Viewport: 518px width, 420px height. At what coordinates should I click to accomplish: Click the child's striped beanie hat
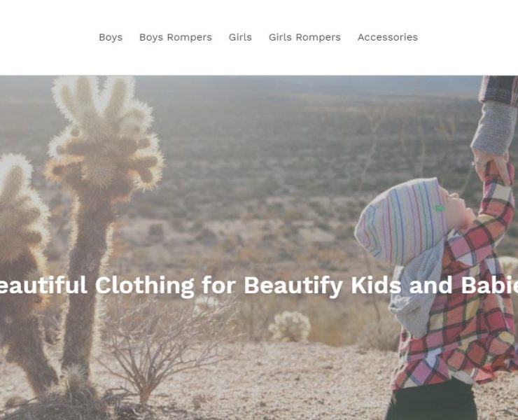tap(400, 221)
